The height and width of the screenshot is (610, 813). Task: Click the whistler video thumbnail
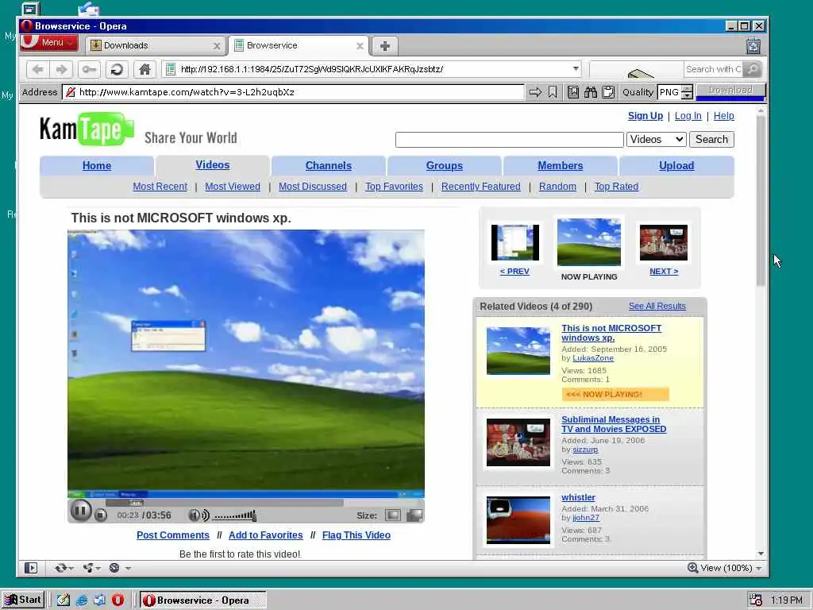pyautogui.click(x=518, y=519)
